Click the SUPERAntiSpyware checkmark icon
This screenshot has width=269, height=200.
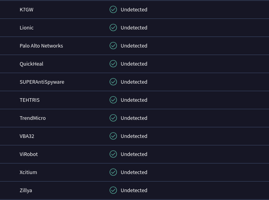click(113, 82)
